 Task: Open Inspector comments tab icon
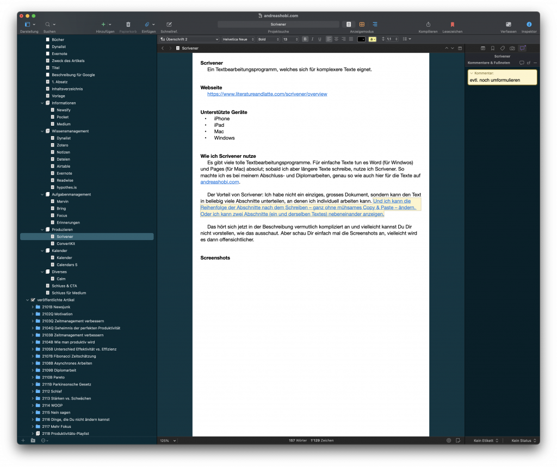pos(522,48)
